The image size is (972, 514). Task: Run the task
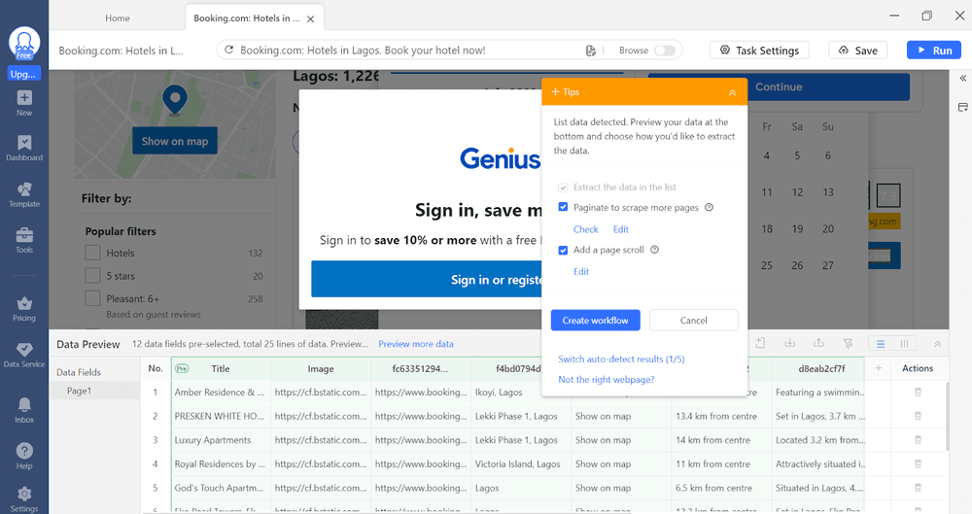[934, 51]
